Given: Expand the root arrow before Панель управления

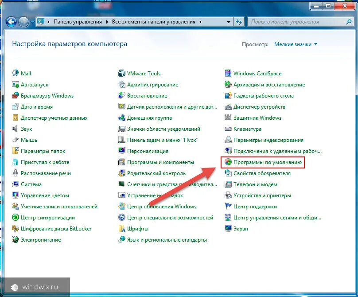Looking at the screenshot, I should pos(49,22).
